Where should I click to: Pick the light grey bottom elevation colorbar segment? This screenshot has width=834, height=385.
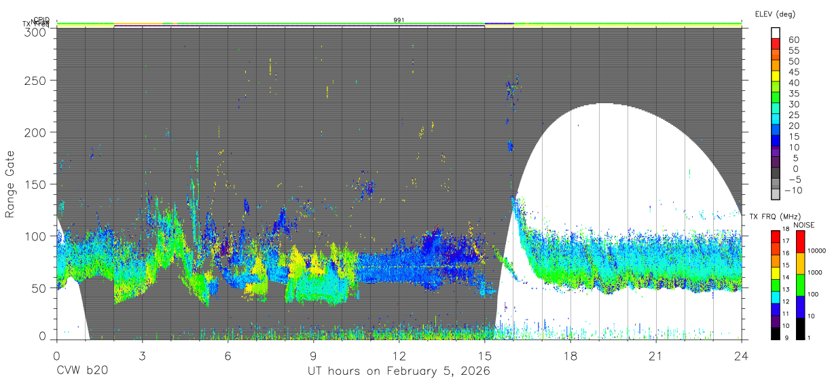click(776, 195)
